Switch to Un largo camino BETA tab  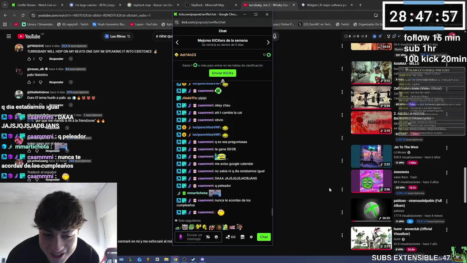pyautogui.click(x=94, y=5)
